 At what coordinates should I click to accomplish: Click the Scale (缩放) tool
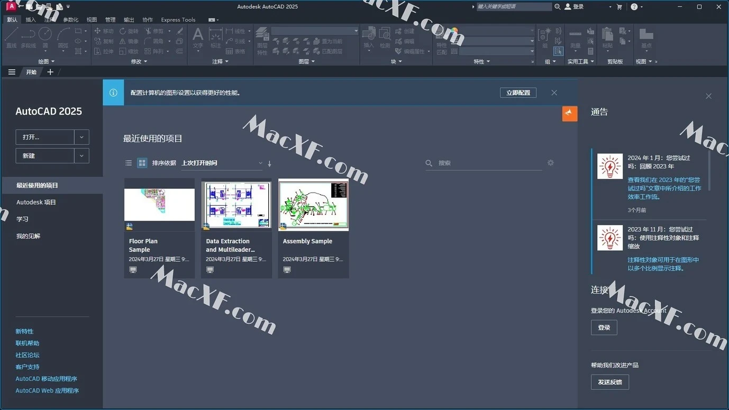(x=129, y=51)
